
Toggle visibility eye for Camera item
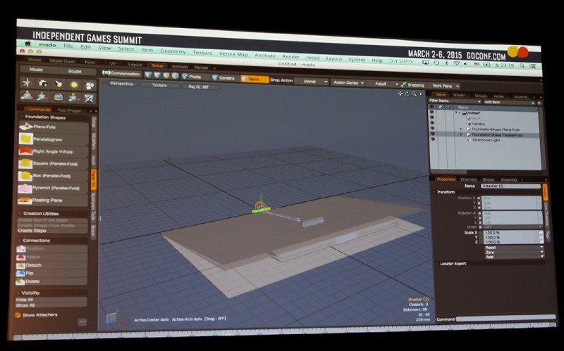(432, 122)
